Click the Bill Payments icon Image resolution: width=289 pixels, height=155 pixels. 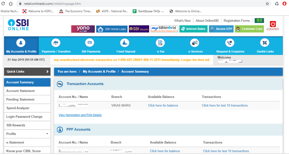point(90,43)
